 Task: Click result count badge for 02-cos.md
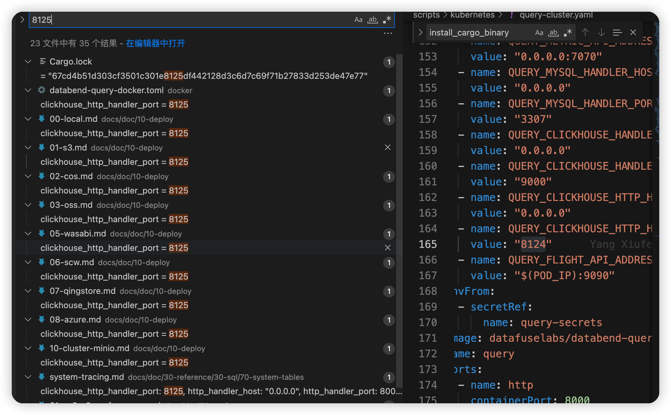(x=389, y=177)
